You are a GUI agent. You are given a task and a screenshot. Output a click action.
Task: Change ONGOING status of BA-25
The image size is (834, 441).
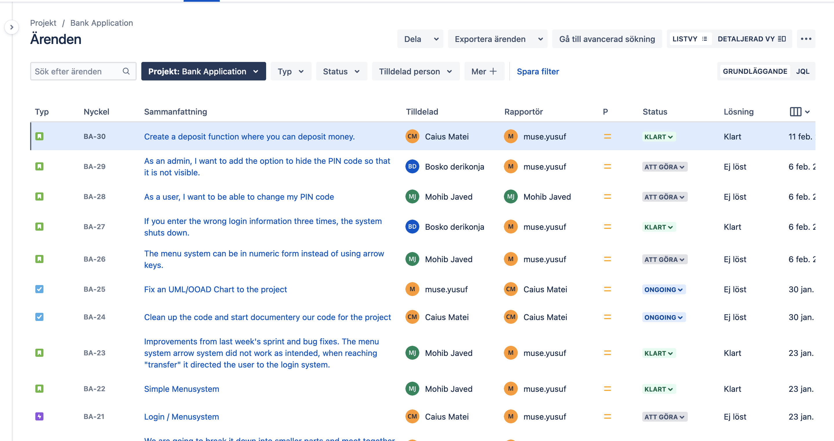click(x=664, y=289)
